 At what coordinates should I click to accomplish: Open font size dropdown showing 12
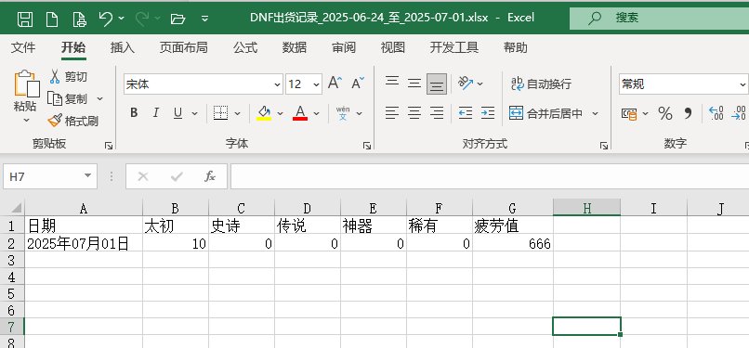[316, 84]
